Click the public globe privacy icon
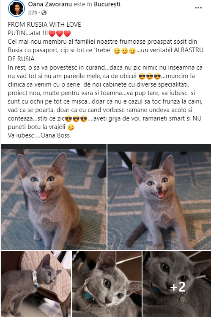211x317 pixels. [x=44, y=13]
